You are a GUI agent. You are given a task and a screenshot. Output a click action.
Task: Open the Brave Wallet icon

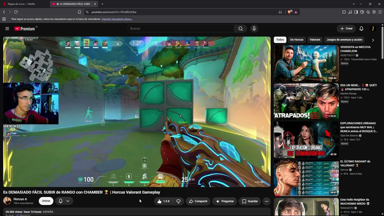pos(362,12)
